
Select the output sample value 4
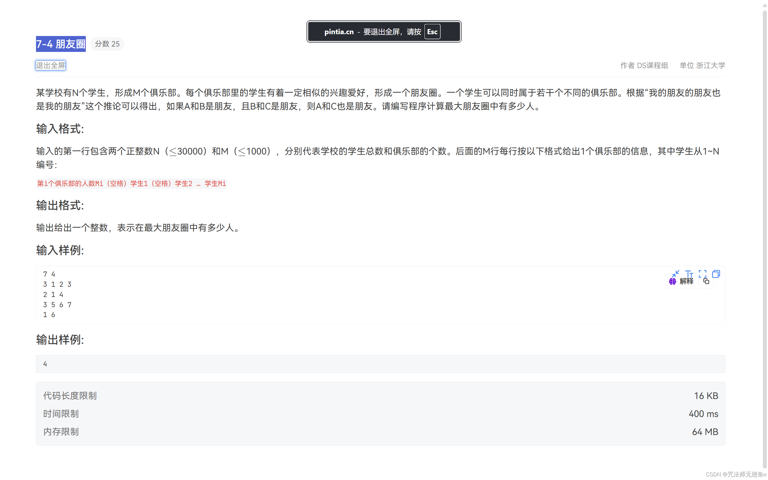point(45,364)
